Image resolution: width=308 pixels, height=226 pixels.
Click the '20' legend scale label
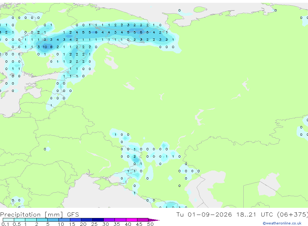[83, 224]
